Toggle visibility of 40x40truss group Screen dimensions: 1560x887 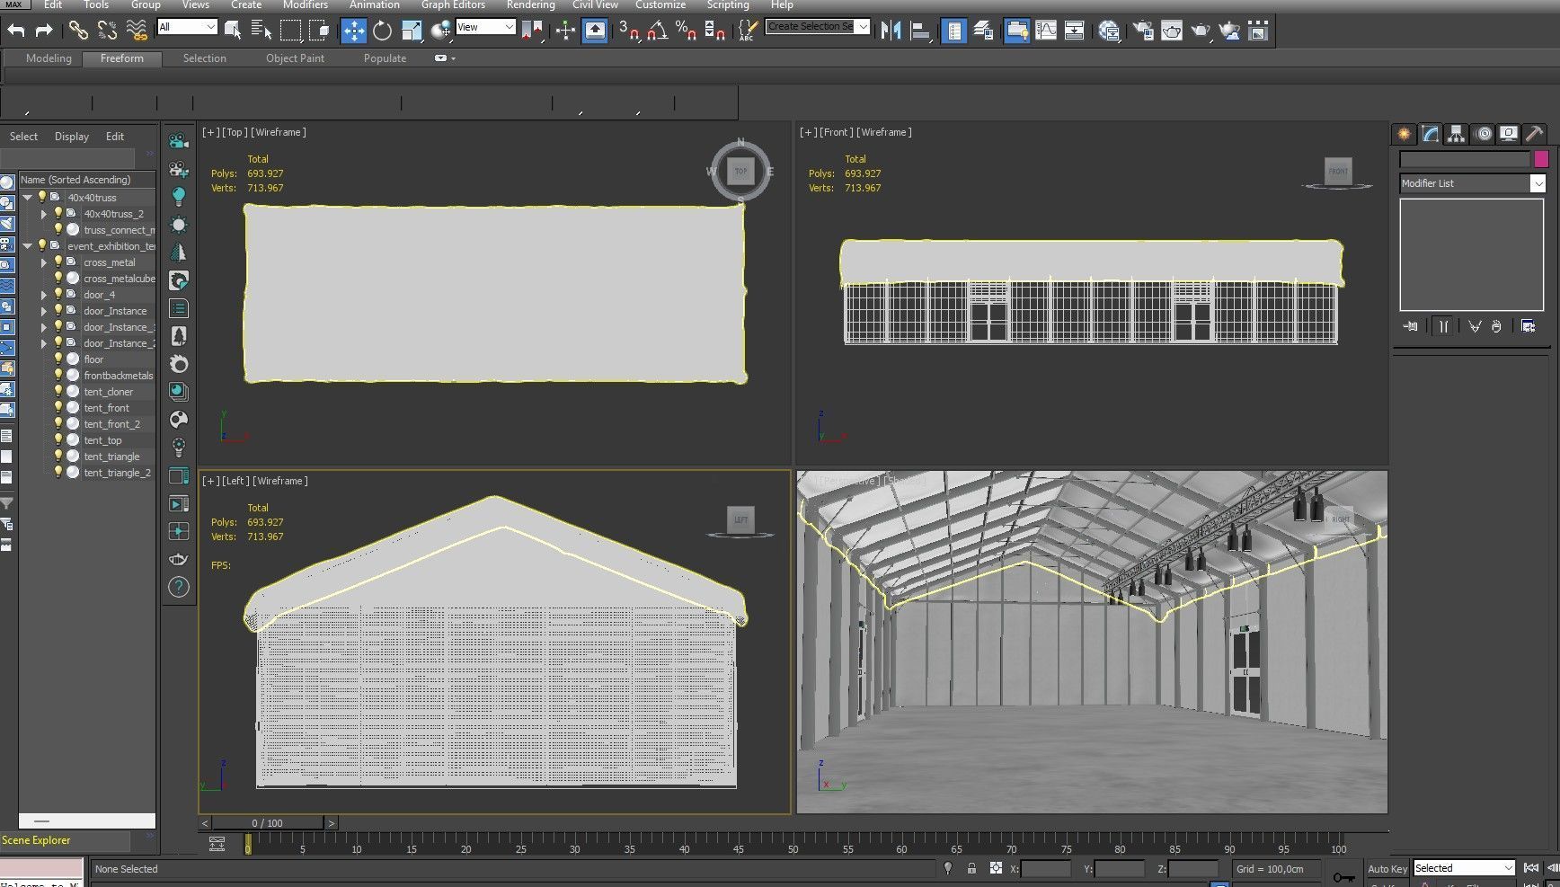(41, 198)
